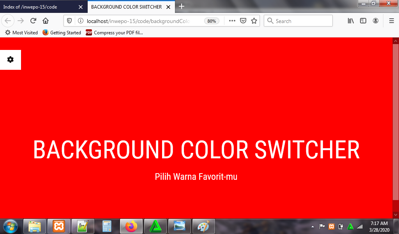Open tracking protection shield panel

70,21
